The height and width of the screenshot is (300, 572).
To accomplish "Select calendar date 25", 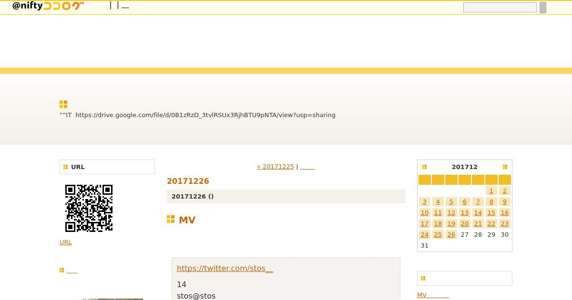I will 438,234.
